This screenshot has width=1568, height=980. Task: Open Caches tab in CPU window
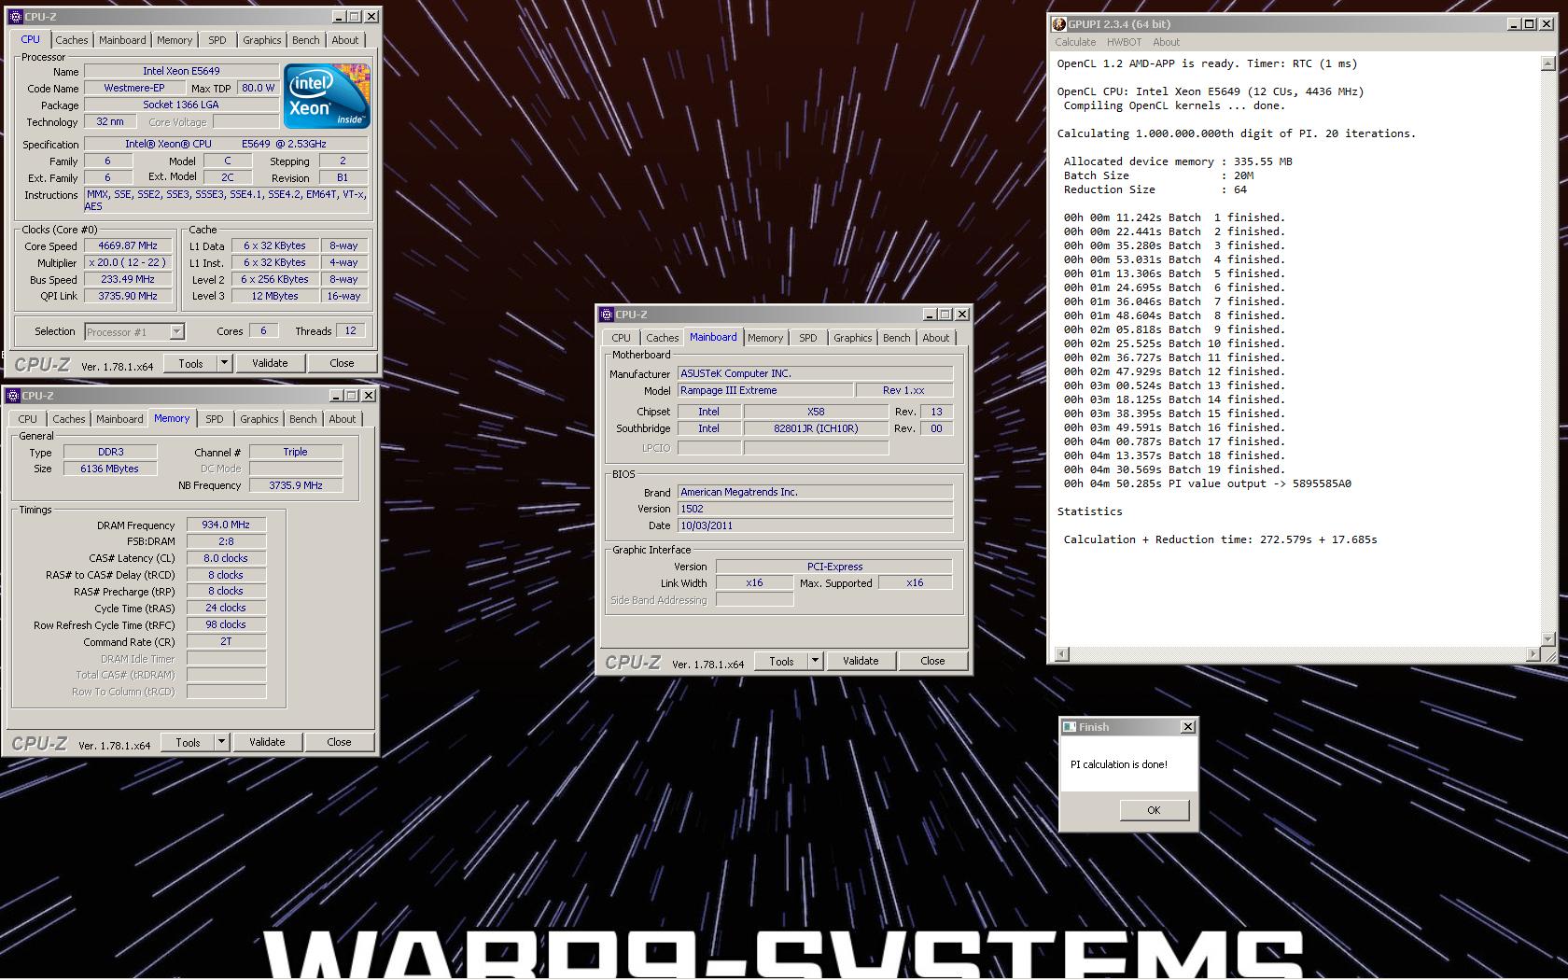(71, 40)
